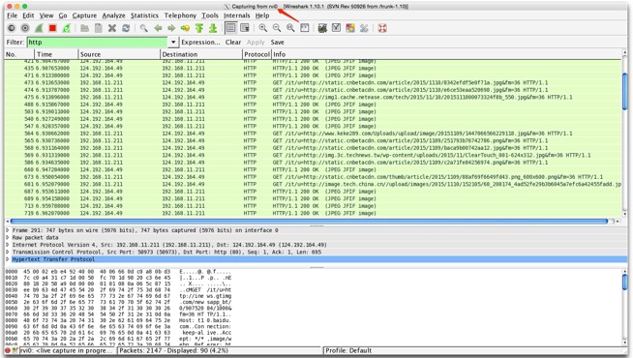Clear the display filter
Screen dimensions: 633x358
tap(233, 42)
